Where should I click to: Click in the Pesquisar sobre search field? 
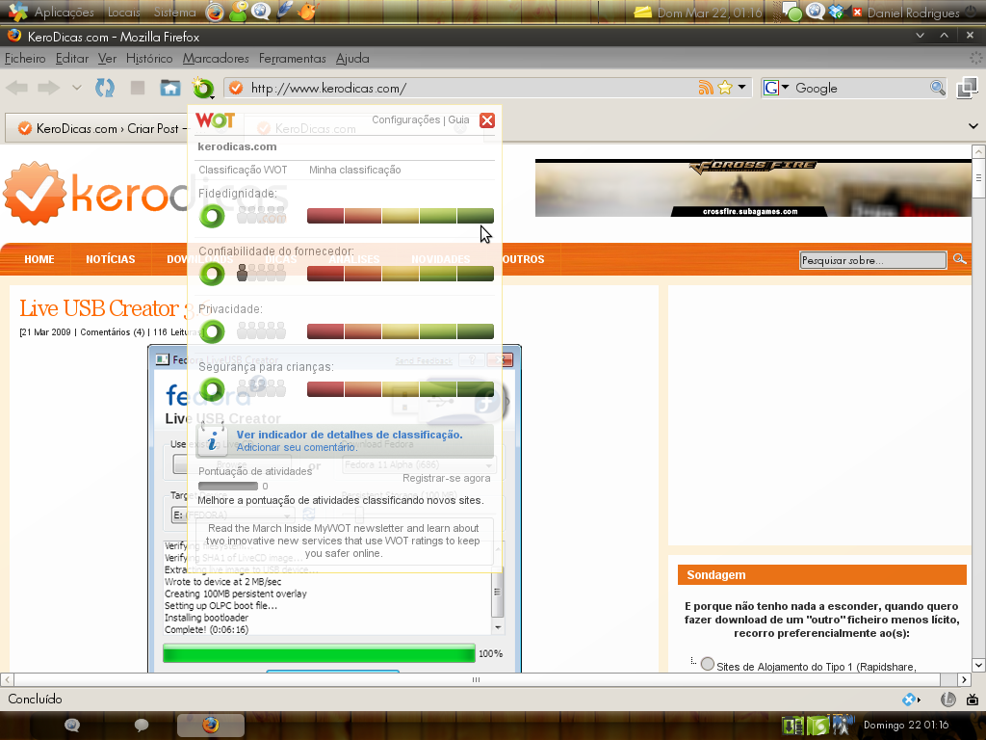[872, 260]
